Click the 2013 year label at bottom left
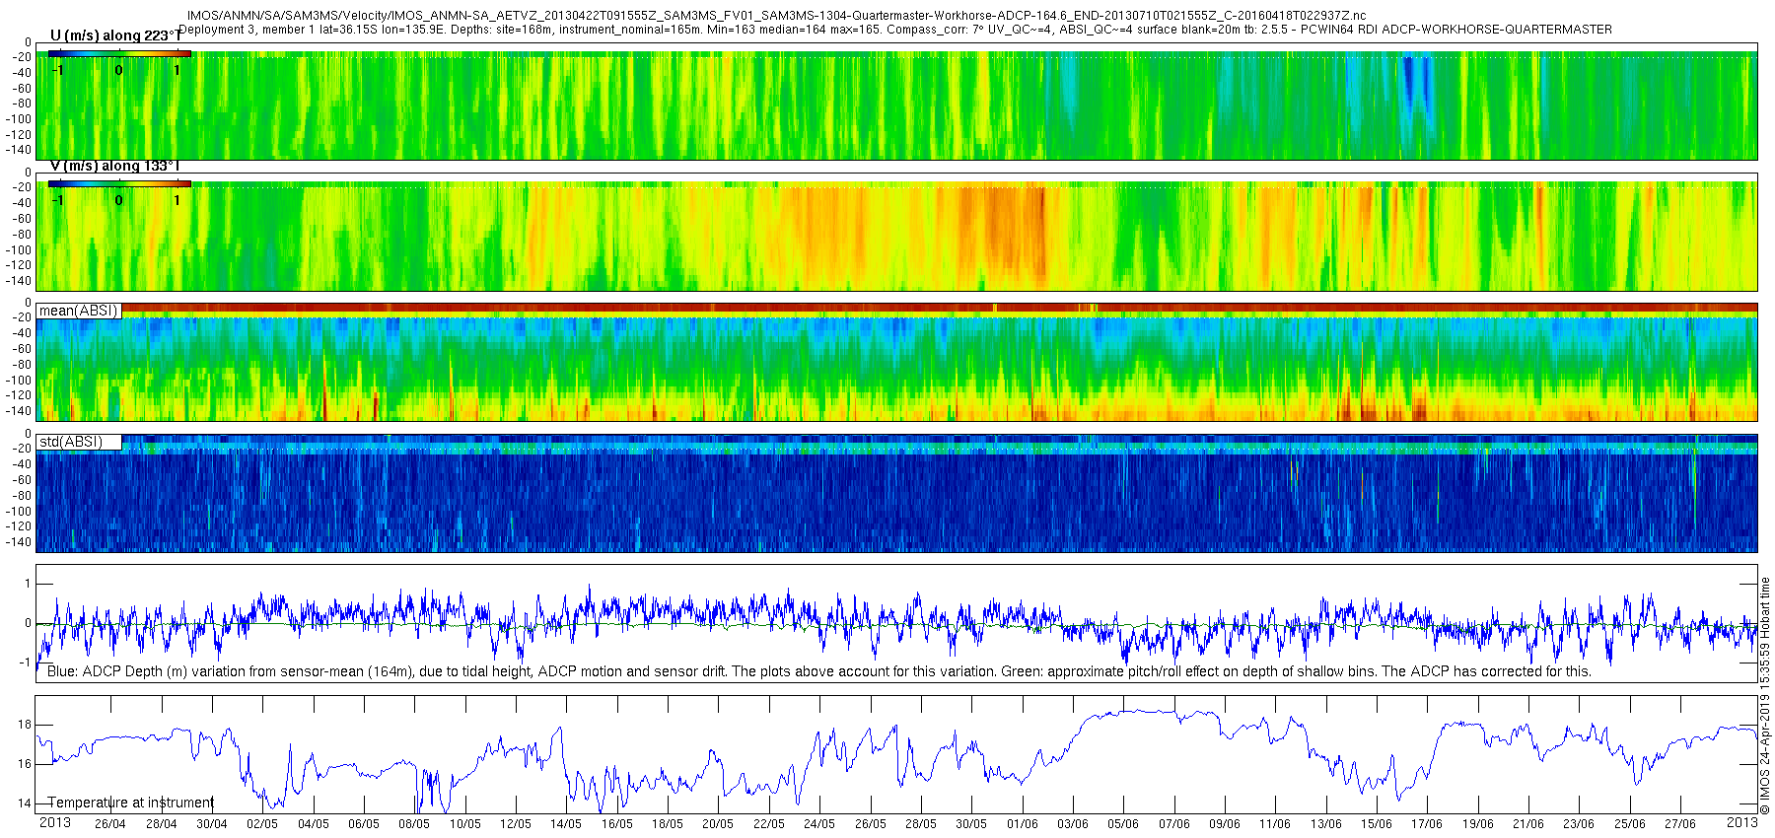The height and width of the screenshot is (838, 1775). tap(54, 823)
